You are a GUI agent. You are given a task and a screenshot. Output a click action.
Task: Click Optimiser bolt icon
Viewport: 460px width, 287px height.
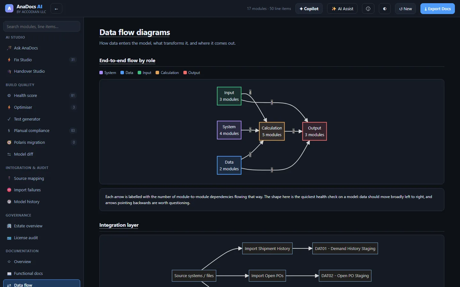click(x=9, y=107)
